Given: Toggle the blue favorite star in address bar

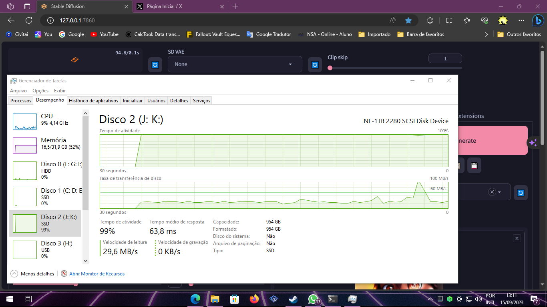Looking at the screenshot, I should point(408,20).
